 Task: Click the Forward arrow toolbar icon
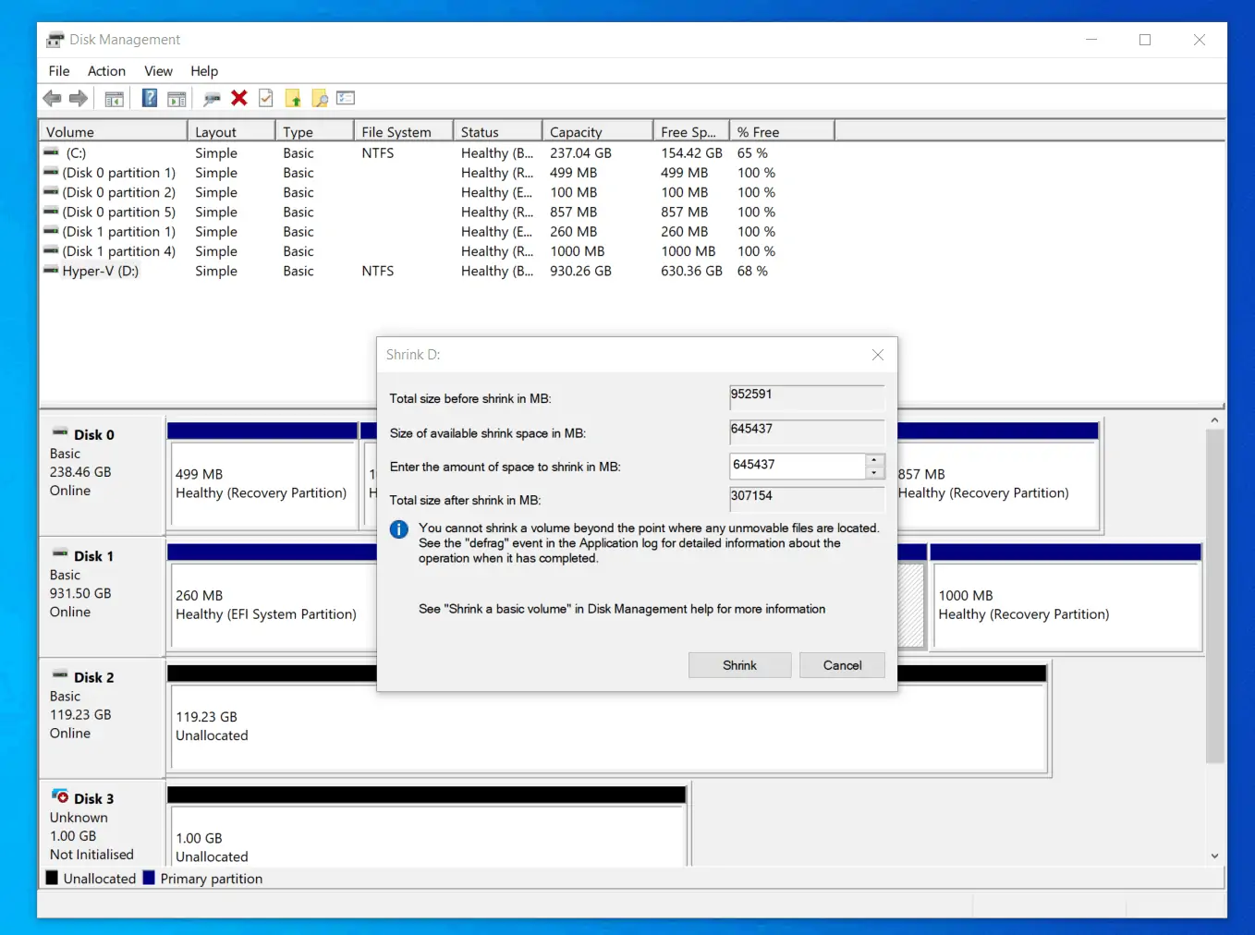(x=79, y=98)
